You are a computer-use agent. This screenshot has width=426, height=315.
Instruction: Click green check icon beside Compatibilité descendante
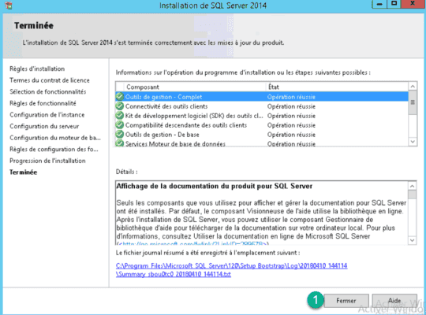click(120, 125)
